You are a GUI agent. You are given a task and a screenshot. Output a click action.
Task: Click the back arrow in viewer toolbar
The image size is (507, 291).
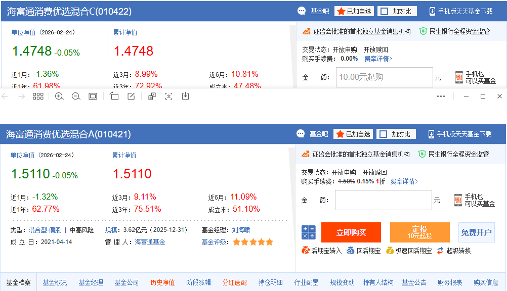pyautogui.click(x=5, y=96)
